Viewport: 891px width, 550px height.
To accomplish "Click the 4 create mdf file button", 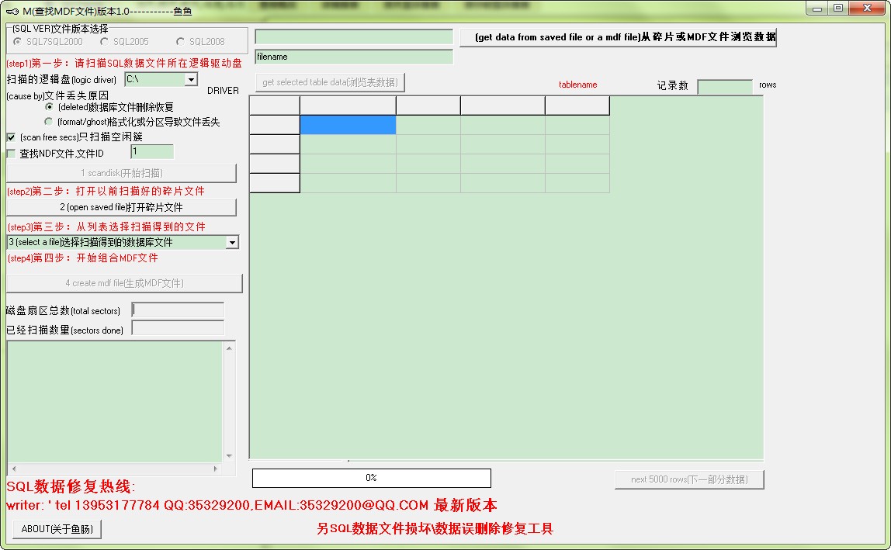I will pyautogui.click(x=124, y=283).
